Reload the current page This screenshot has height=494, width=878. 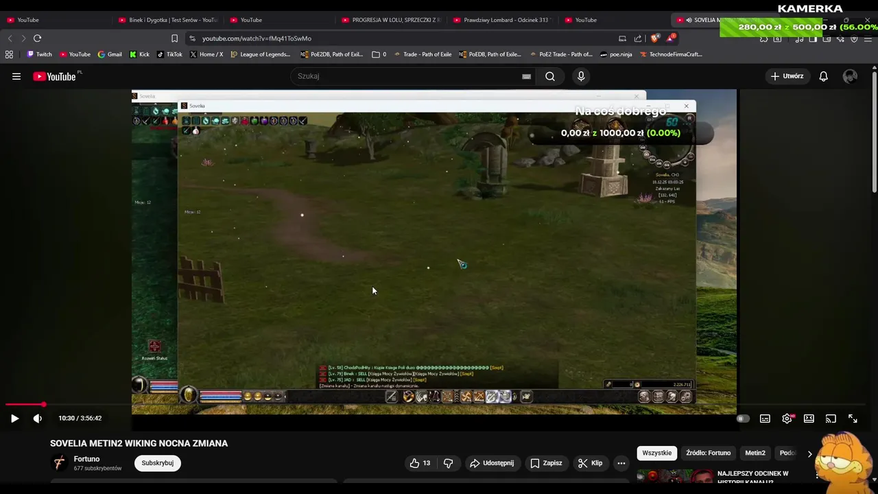click(x=38, y=38)
